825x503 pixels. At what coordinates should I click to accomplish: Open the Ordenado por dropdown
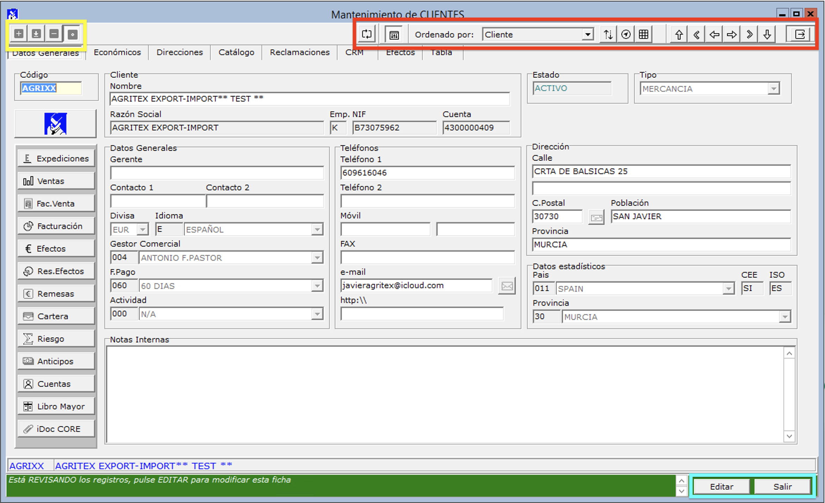[x=587, y=35]
